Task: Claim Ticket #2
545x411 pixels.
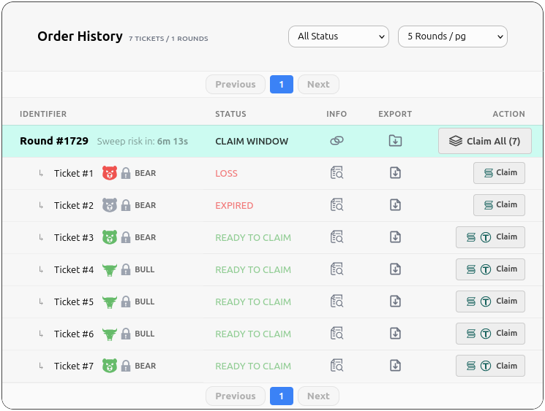Action: 499,205
